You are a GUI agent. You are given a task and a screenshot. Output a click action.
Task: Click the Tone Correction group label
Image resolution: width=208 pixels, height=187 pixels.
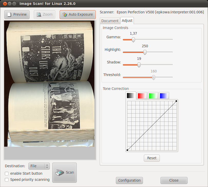click(x=116, y=89)
